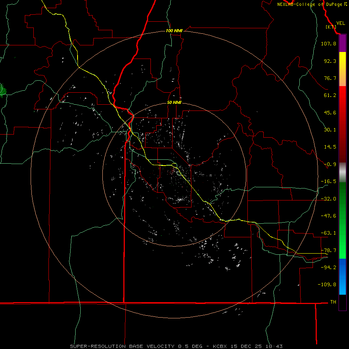Click the 76.7 legend value
The width and height of the screenshot is (349, 349).
tap(330, 78)
